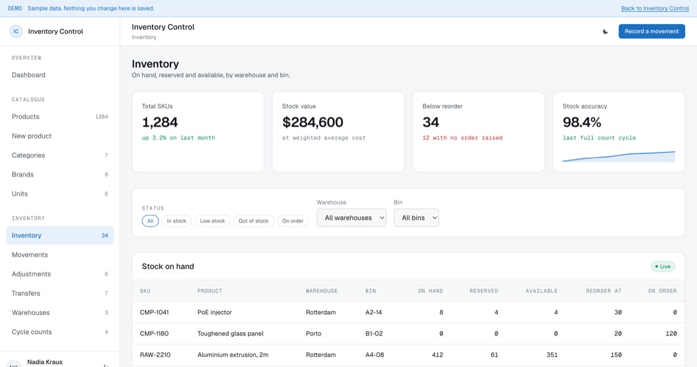
Task: Click the Porto warehouse cell
Action: [x=314, y=333]
